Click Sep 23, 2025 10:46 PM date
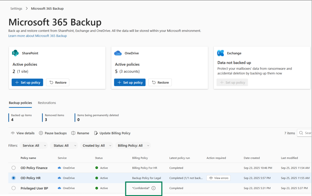 (258, 168)
